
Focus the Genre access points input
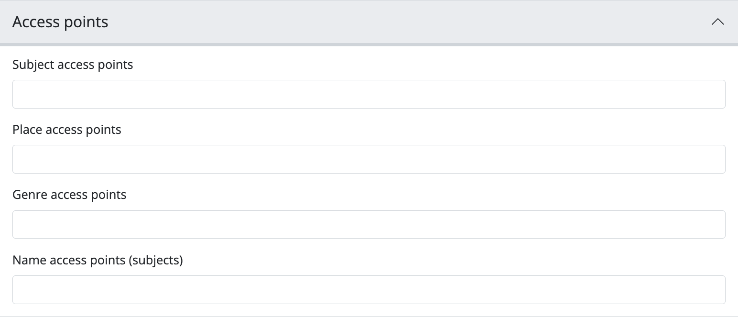(x=369, y=224)
